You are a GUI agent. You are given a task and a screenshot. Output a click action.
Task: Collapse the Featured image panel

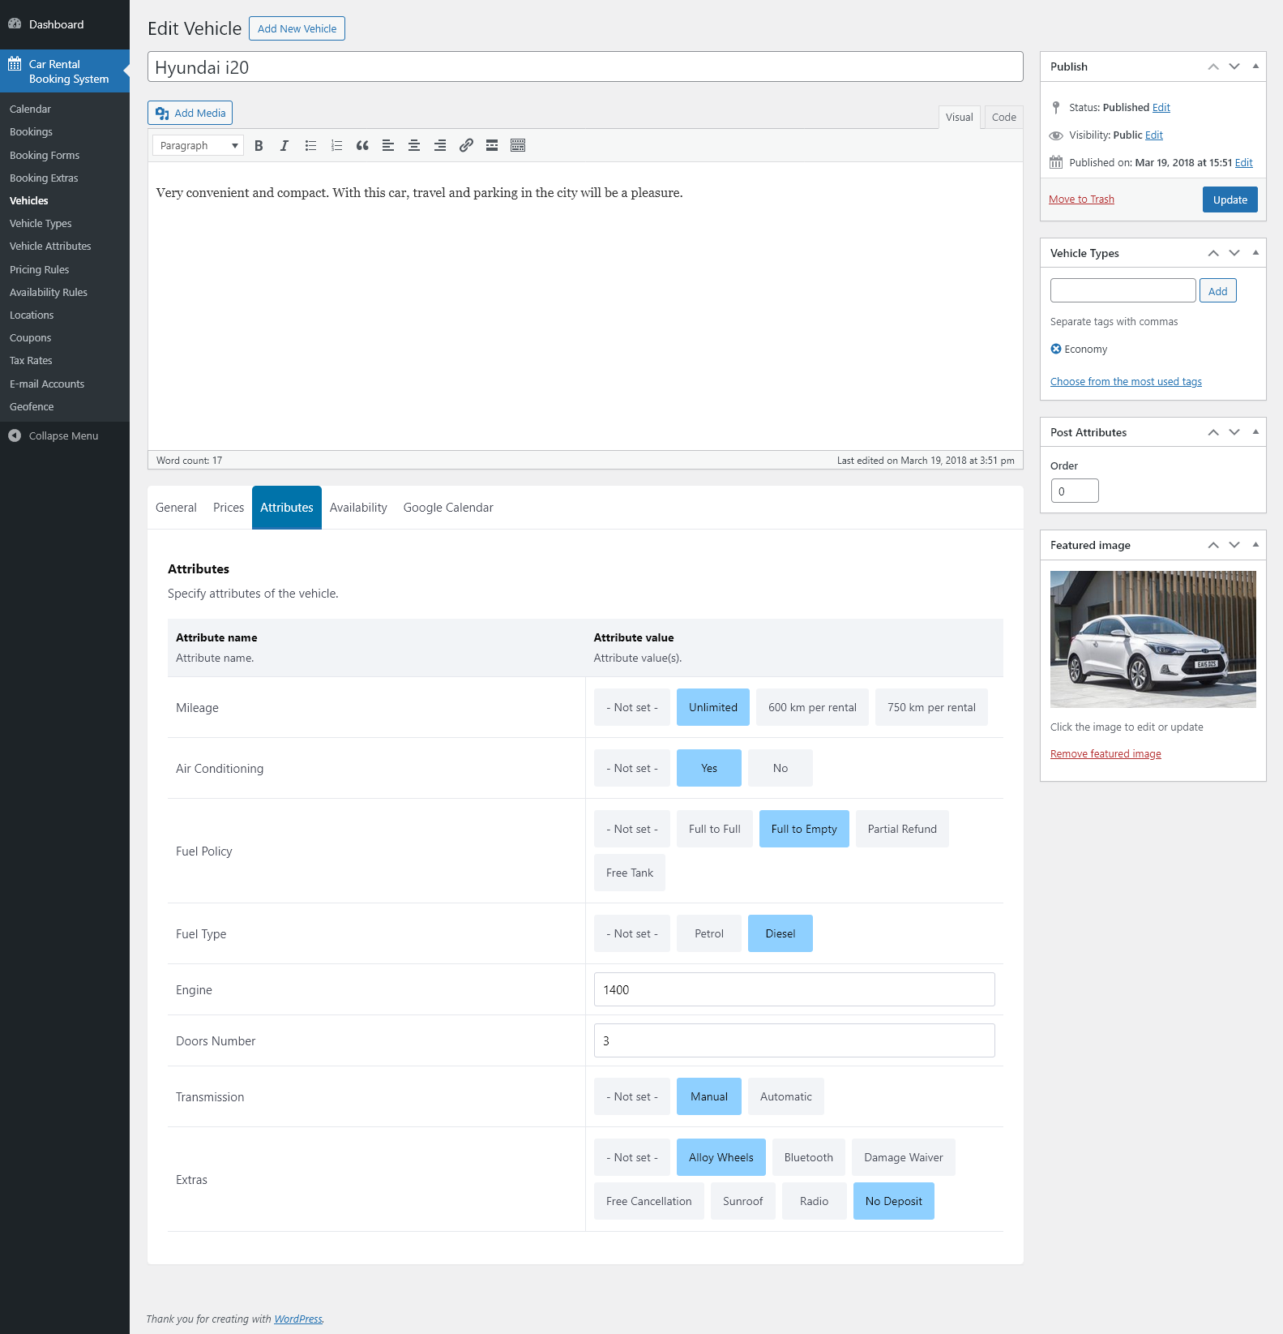coord(1255,545)
